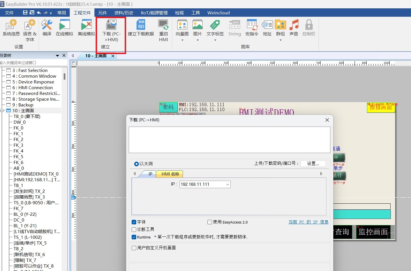Open Current PC IP Info link
The height and width of the screenshot is (271, 411).
(x=308, y=222)
